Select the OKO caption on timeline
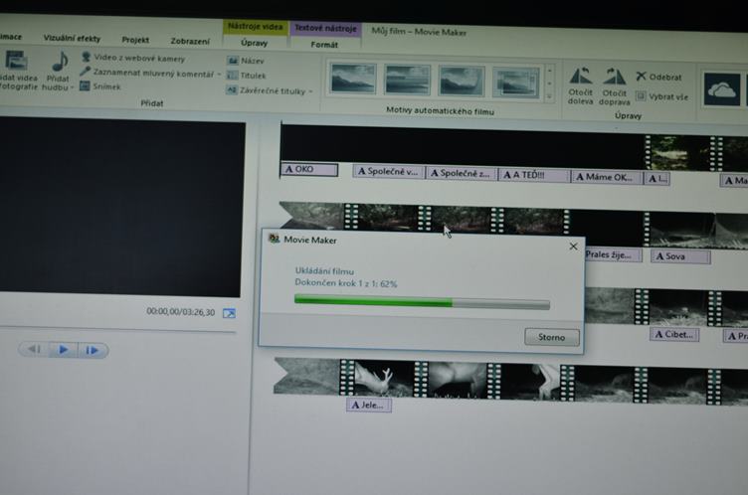Viewport: 748px width, 495px height. click(x=309, y=169)
